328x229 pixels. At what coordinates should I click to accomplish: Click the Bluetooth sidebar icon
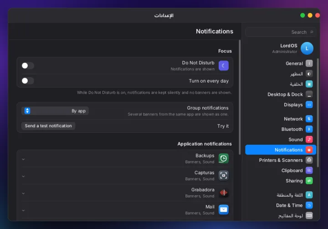(x=309, y=129)
